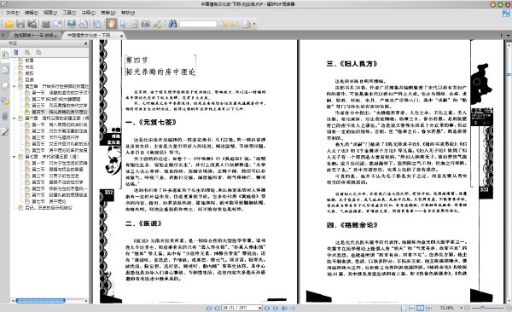This screenshot has width=512, height=312.
Task: Select the arrow Select tool
Action: click(123, 24)
